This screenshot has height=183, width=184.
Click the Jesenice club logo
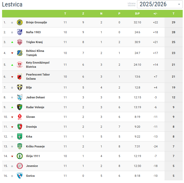(x=20, y=166)
